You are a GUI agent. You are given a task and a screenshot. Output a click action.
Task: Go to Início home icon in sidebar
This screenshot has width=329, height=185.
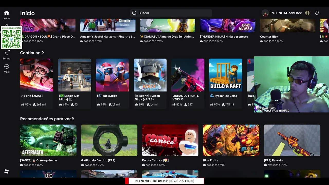tap(7, 13)
